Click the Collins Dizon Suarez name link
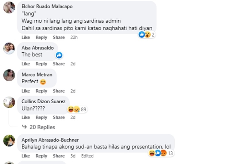 pyautogui.click(x=43, y=101)
